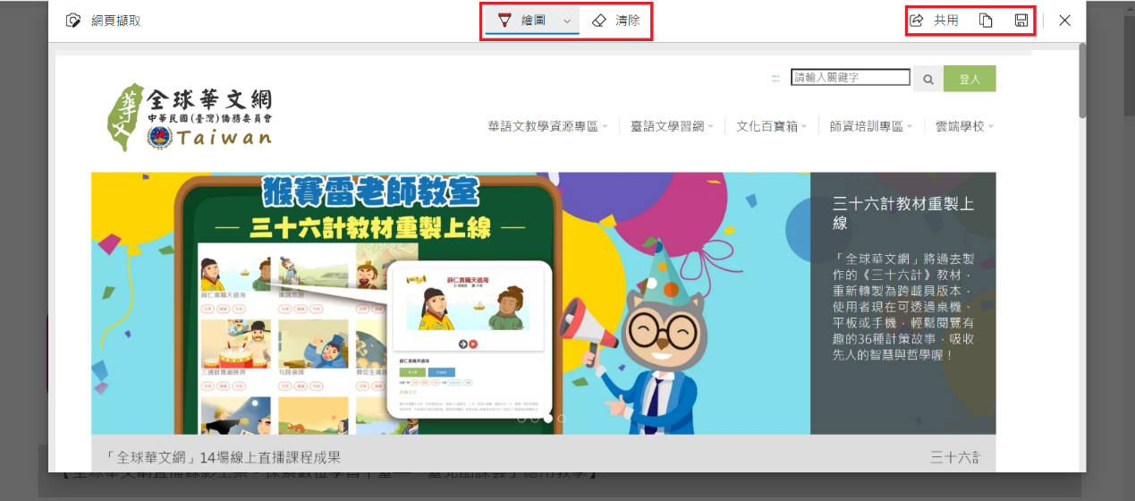Click the green 登入 button
1135x501 pixels.
(970, 79)
